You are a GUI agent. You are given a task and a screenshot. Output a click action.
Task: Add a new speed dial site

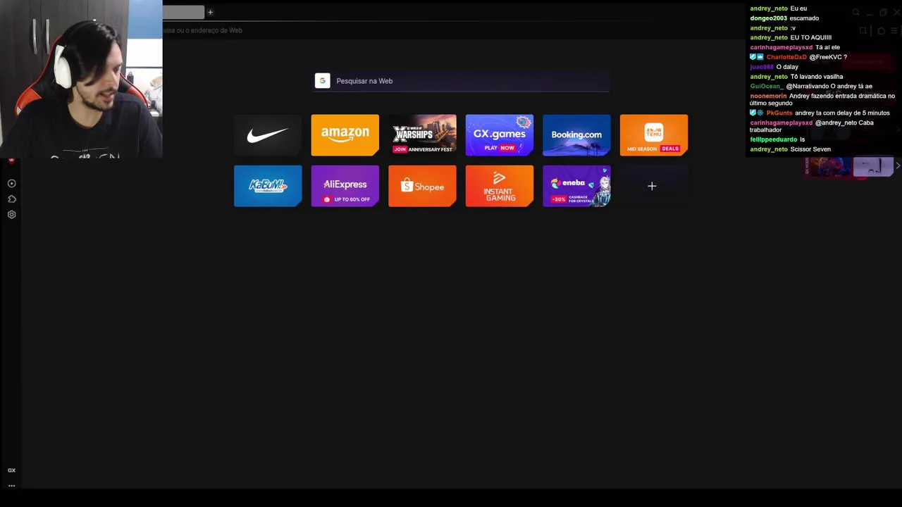(652, 186)
